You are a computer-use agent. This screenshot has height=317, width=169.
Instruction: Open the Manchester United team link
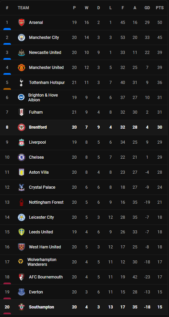tap(46, 68)
